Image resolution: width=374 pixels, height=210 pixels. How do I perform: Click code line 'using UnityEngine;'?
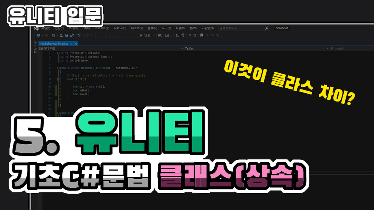[x=74, y=61]
